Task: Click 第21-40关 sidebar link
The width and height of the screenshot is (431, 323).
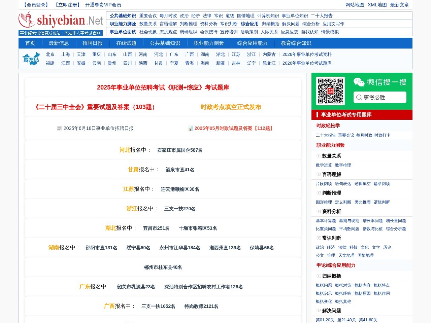Action: click(x=346, y=320)
